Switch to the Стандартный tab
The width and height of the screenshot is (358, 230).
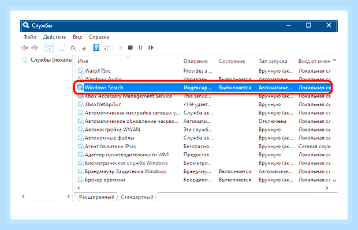137,197
